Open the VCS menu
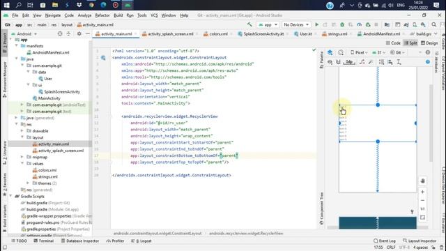The height and width of the screenshot is (251, 446). coord(154,15)
